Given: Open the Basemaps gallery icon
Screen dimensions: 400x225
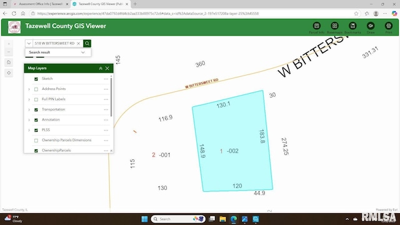Looking at the screenshot, I should coord(334,26).
